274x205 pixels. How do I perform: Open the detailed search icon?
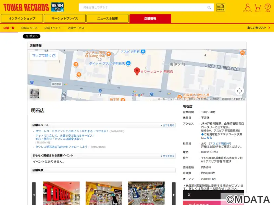point(221,8)
